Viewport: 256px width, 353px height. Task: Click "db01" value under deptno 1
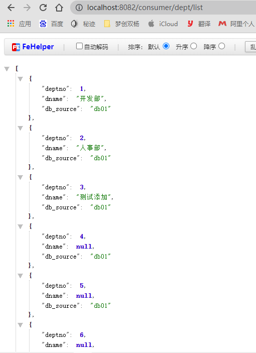[100, 109]
